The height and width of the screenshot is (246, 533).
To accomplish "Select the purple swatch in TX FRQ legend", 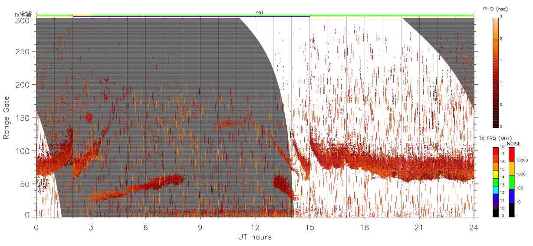I will (496, 205).
